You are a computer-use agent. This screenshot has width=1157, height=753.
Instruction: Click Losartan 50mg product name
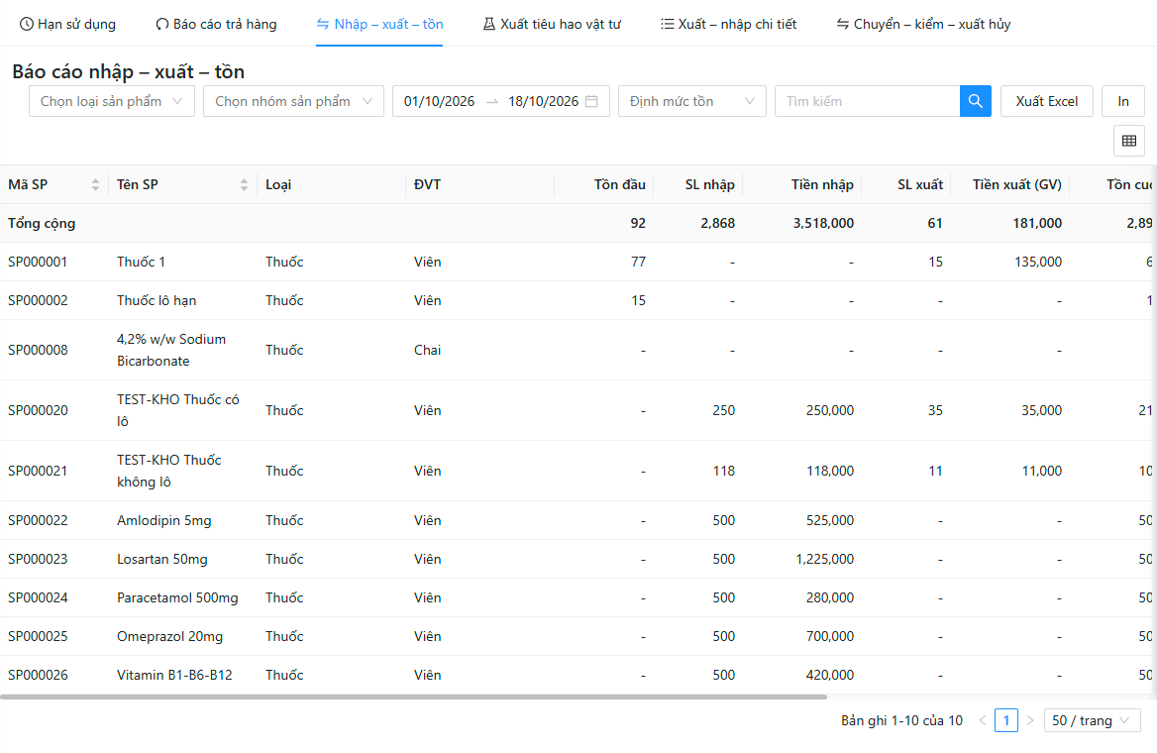click(x=162, y=559)
